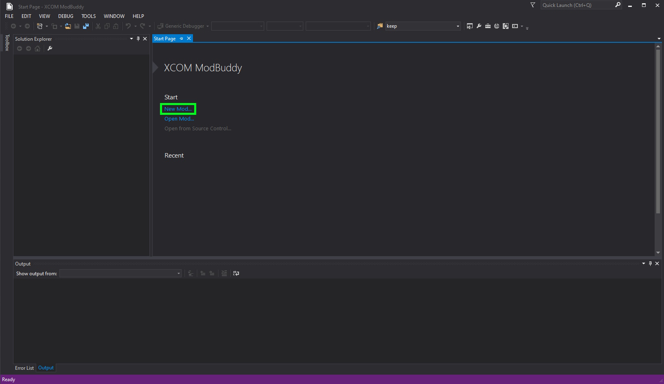This screenshot has height=384, width=664.
Task: Click the Open Mod... link
Action: pos(179,119)
